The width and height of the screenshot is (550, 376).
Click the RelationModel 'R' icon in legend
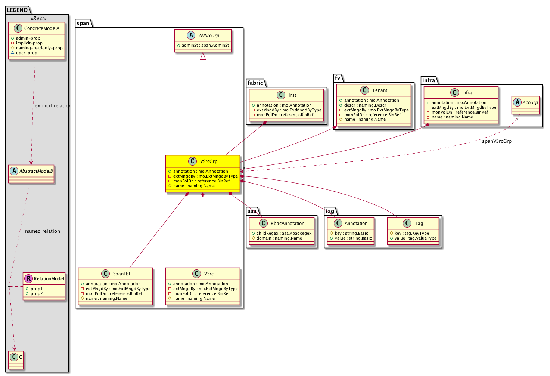28,278
